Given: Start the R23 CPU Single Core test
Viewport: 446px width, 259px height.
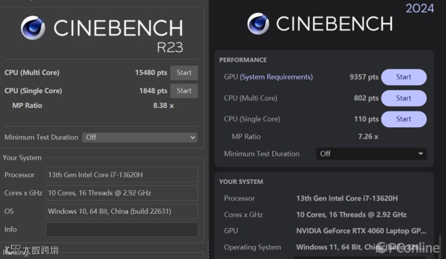Looking at the screenshot, I should coord(184,90).
